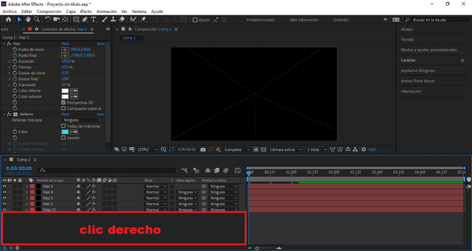Open the Animación menu
Image resolution: width=472 pixels, height=251 pixels.
point(106,11)
